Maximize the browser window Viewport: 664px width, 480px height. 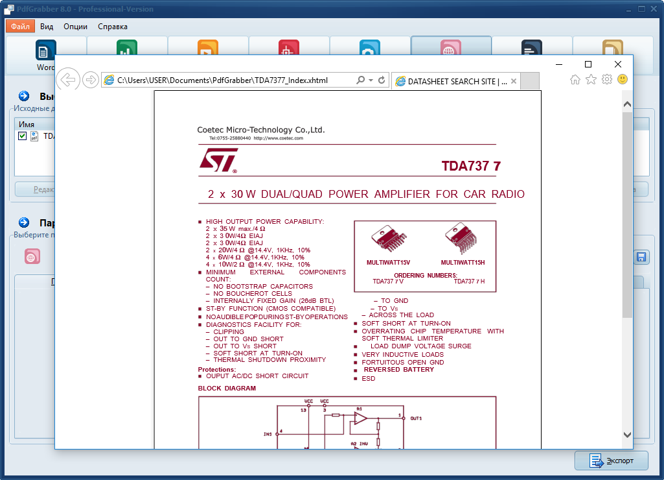(x=588, y=64)
